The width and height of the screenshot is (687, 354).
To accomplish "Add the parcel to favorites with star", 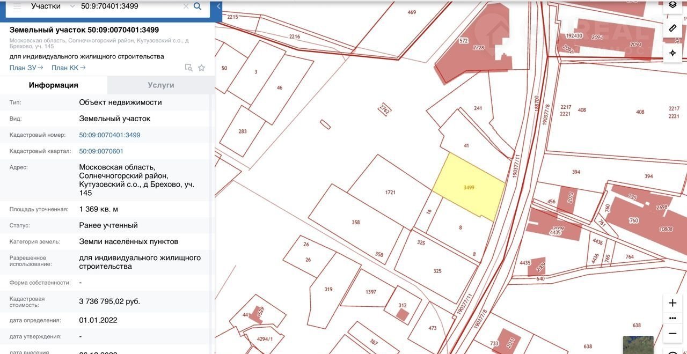I will click(201, 68).
